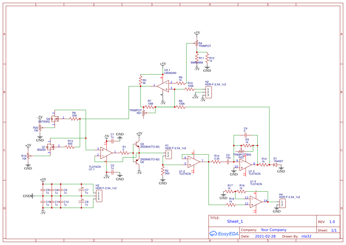Select the R11 99999999 resistor symbol
This screenshot has height=245, width=346.
[197, 59]
